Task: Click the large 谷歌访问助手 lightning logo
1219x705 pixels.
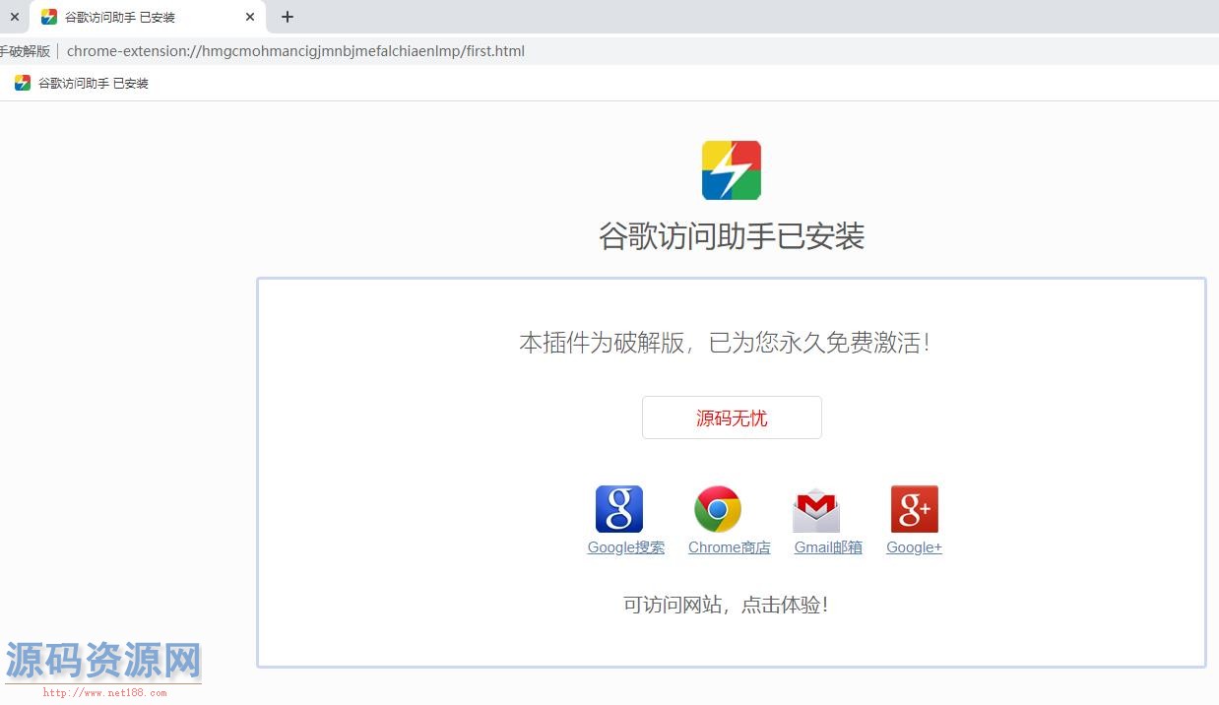Action: pyautogui.click(x=732, y=170)
